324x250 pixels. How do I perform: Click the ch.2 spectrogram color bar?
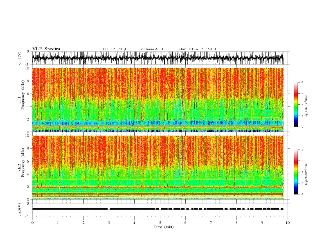(296, 172)
